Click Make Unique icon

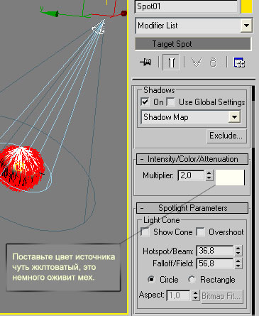point(197,62)
